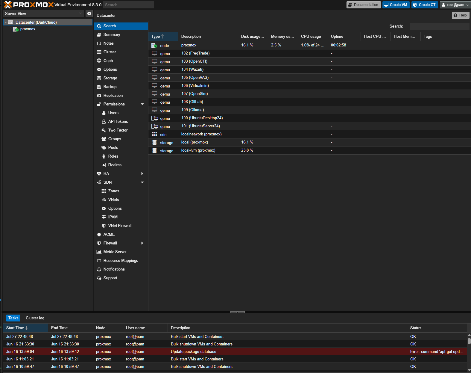Viewport: 471px width, 373px height.
Task: Click storage icon for local-lvm row
Action: pos(154,150)
